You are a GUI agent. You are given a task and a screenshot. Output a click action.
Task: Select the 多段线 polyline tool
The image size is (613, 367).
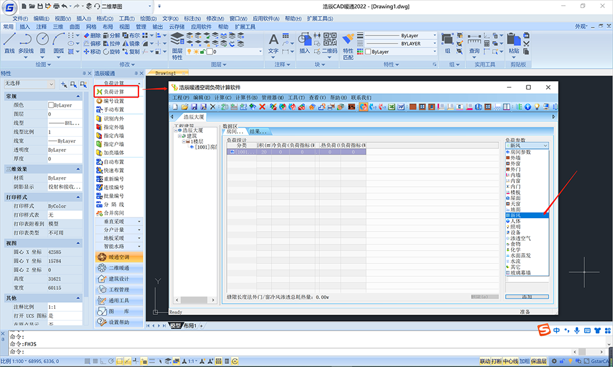26,43
